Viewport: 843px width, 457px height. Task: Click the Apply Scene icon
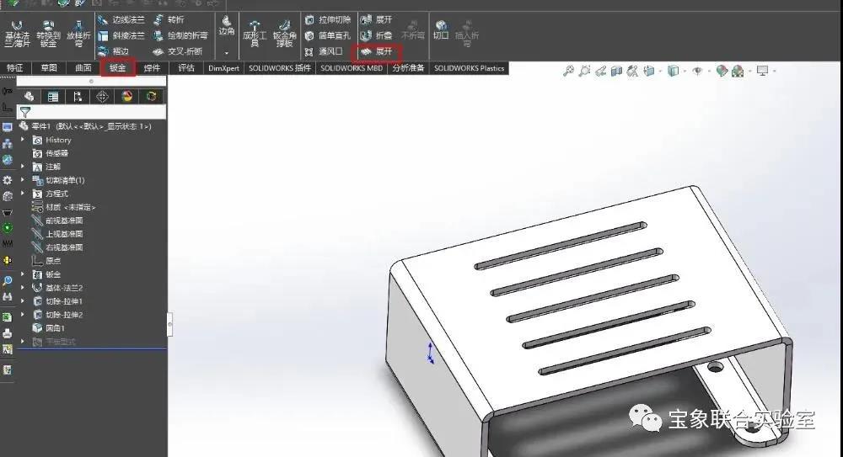click(738, 71)
